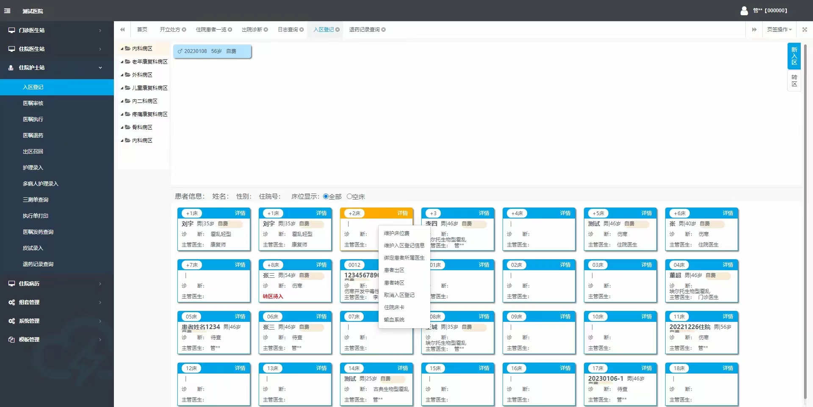Toggle fullscreen with the expand icon
This screenshot has width=813, height=407.
[805, 30]
